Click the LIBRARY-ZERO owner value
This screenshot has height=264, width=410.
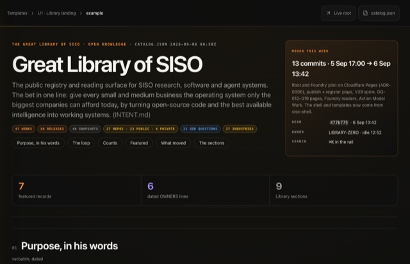[x=355, y=132]
